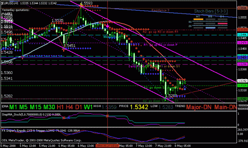Click the red 1.5514 price tag on the axis
Viewport: 248px width, 148px height.
pyautogui.click(x=242, y=30)
